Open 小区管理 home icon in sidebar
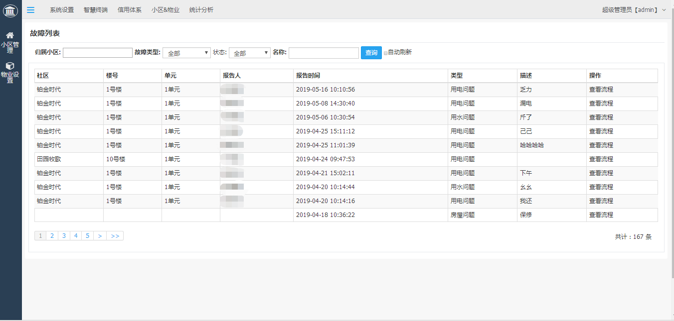The height and width of the screenshot is (321, 674). [x=10, y=35]
